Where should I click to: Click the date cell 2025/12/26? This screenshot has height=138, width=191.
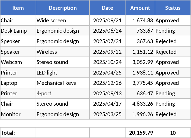click(107, 83)
